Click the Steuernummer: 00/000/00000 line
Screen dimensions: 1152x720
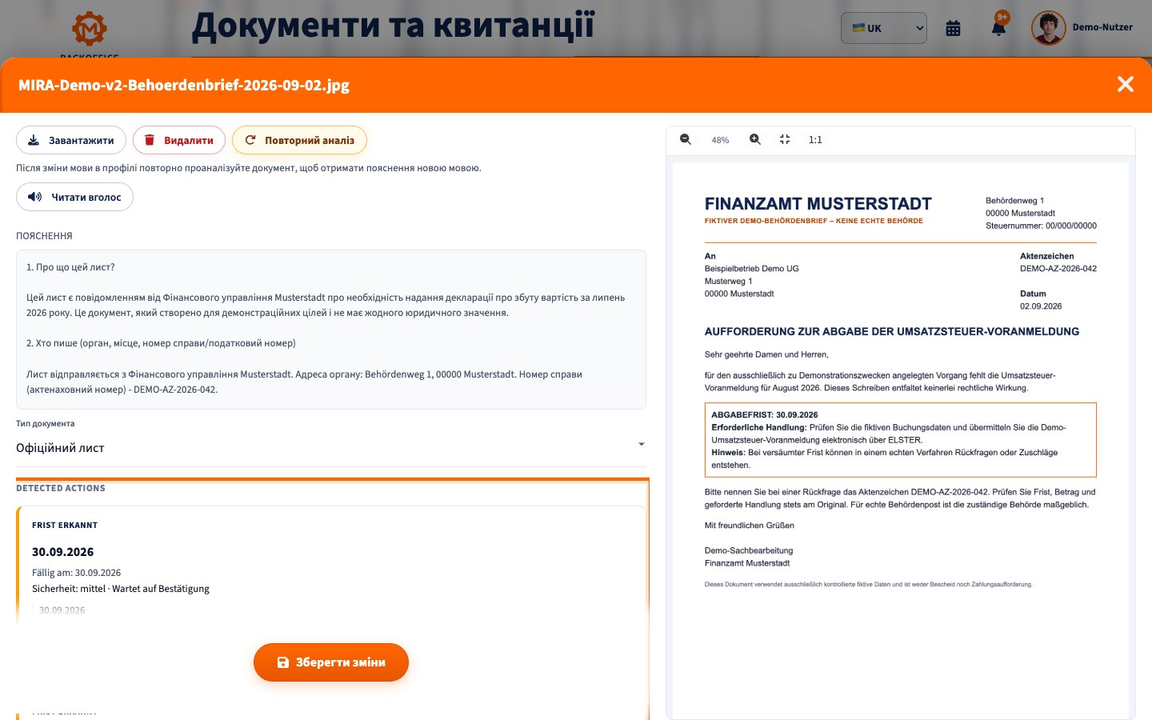tap(1041, 226)
